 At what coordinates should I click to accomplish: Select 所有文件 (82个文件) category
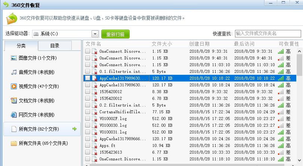point(39,129)
